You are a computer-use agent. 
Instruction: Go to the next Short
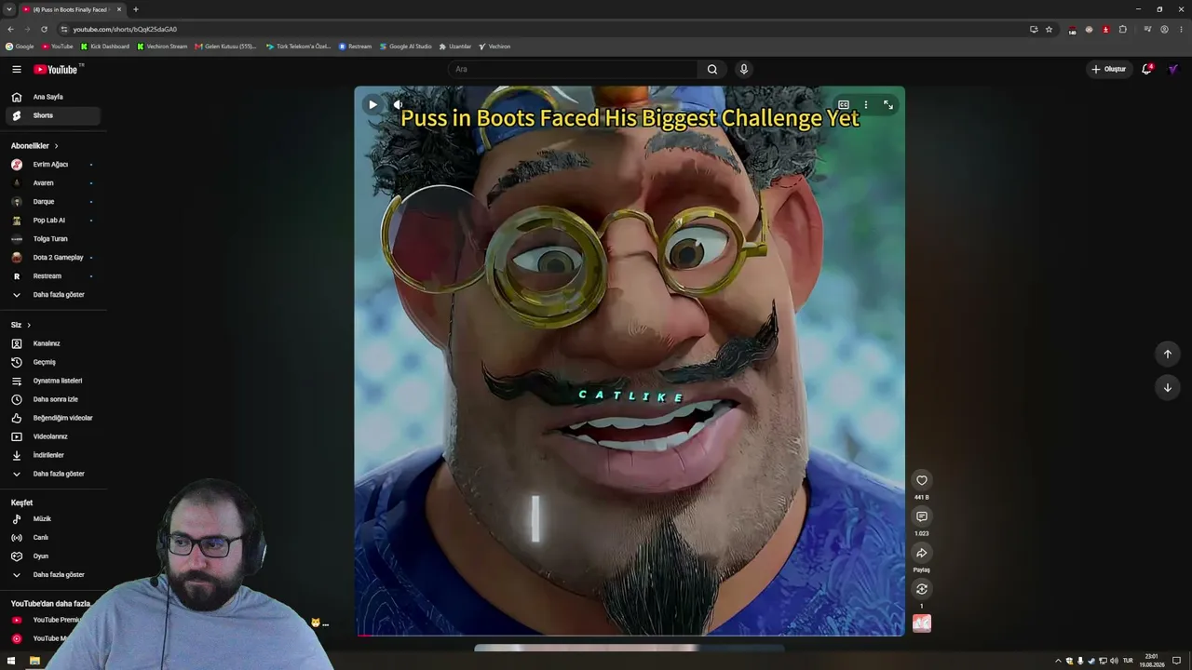click(x=1168, y=387)
